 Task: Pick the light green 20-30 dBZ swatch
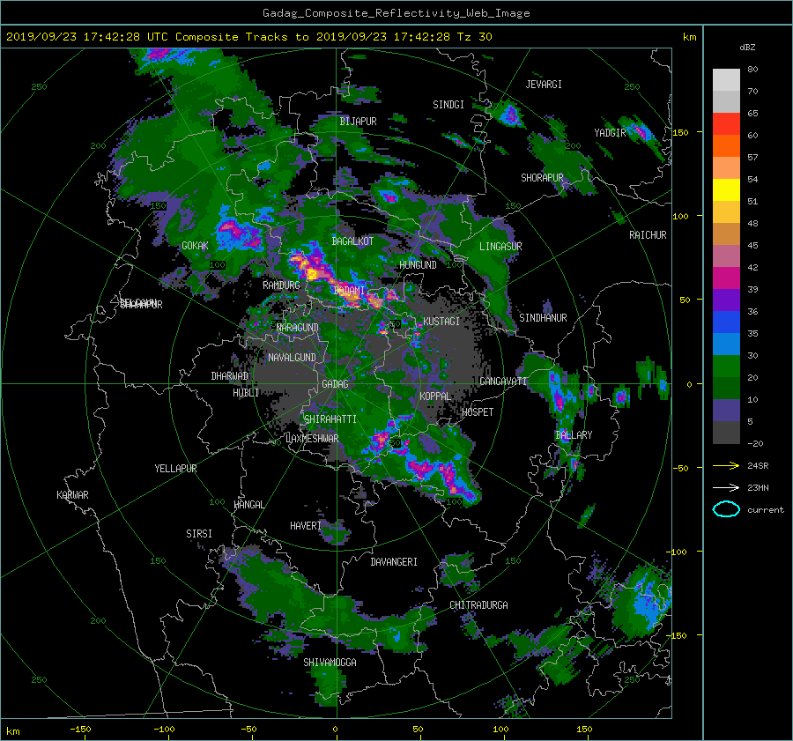726,367
